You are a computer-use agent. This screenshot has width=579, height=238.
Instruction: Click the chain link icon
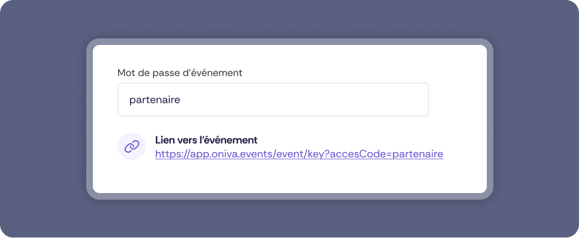tap(132, 146)
